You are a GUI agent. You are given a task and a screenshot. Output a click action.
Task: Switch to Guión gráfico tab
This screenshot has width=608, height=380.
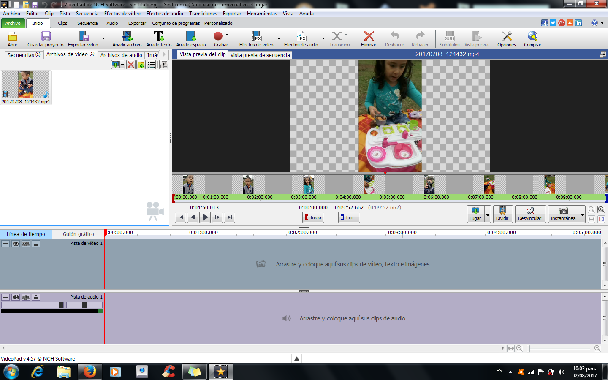79,234
